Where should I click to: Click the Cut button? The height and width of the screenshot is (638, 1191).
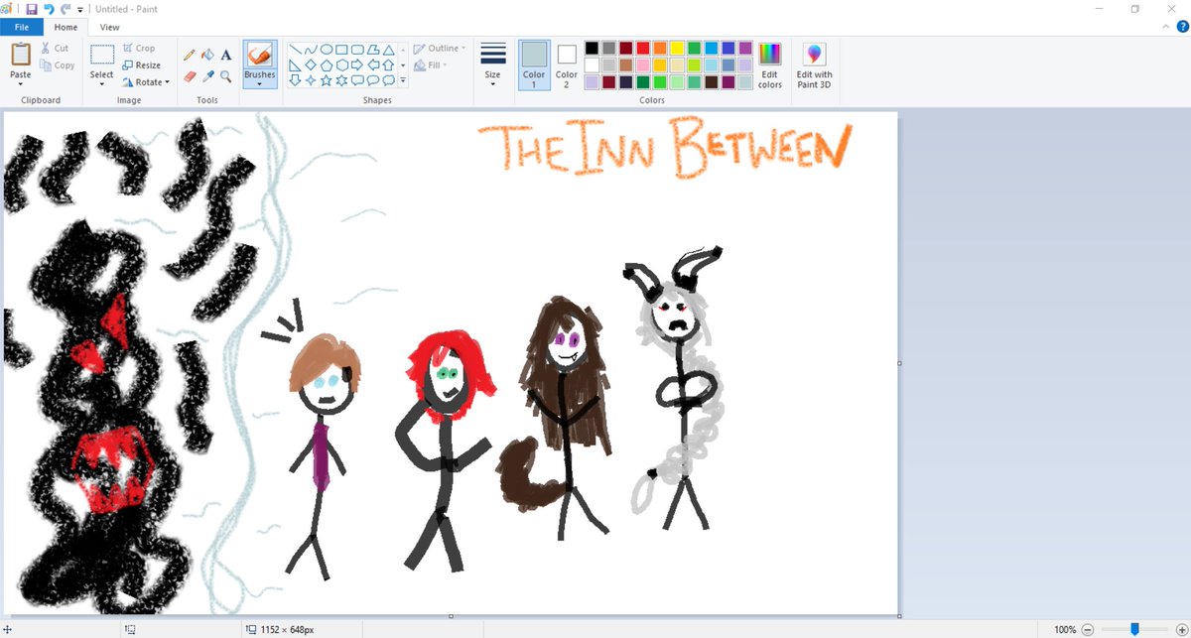[x=55, y=48]
